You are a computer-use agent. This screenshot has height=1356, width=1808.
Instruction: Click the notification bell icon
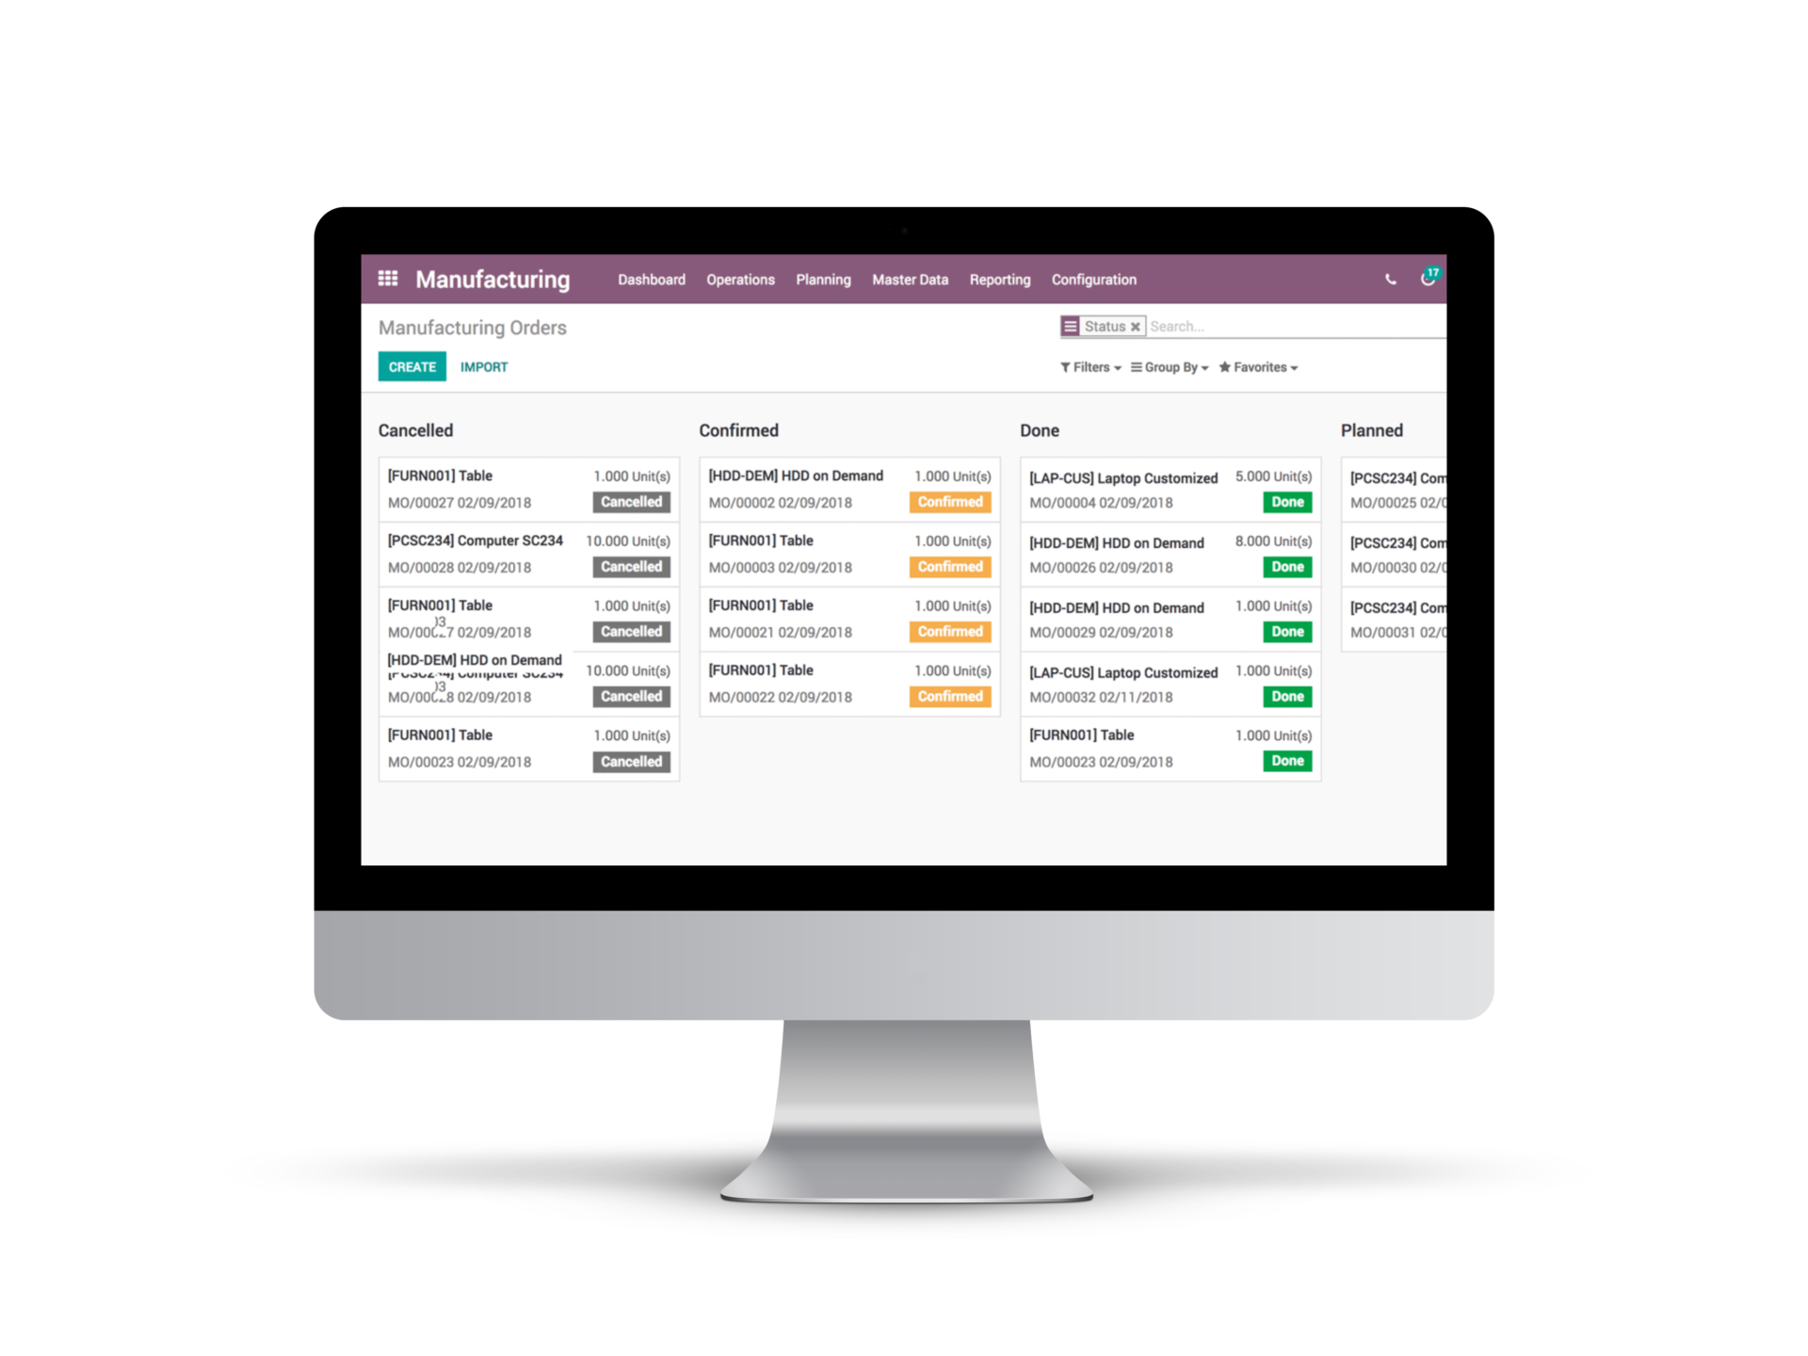(x=1428, y=279)
